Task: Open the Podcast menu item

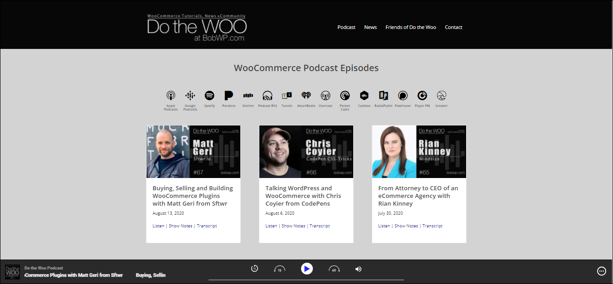Action: tap(346, 27)
